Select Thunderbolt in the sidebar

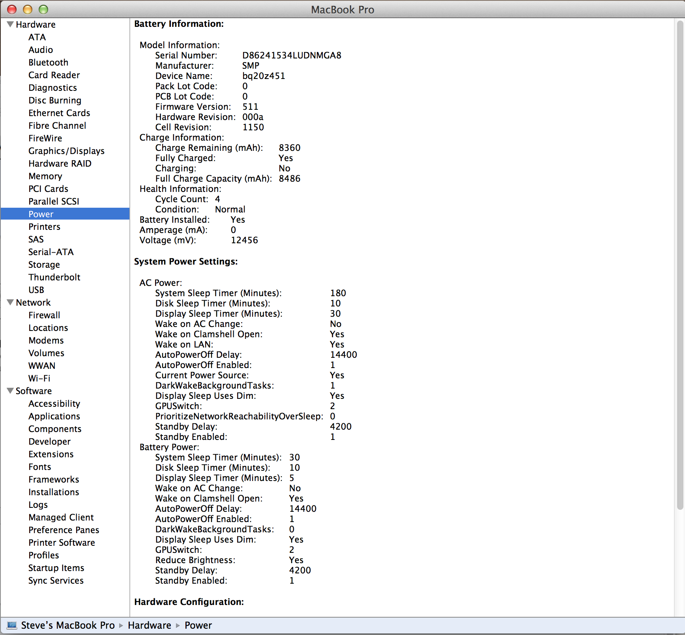[54, 277]
